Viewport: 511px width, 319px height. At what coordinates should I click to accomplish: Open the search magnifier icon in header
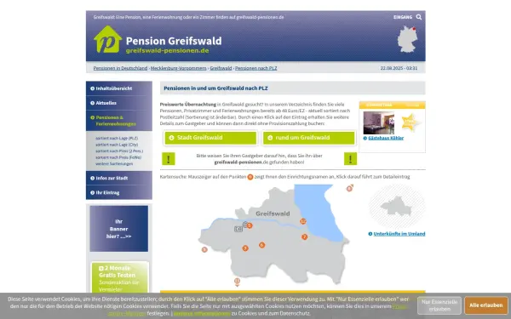[x=419, y=17]
